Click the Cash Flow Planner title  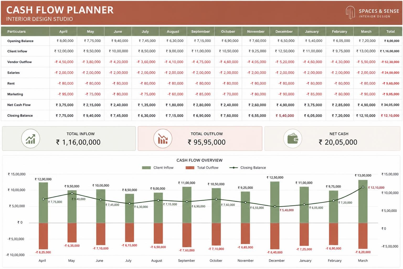tap(60, 10)
